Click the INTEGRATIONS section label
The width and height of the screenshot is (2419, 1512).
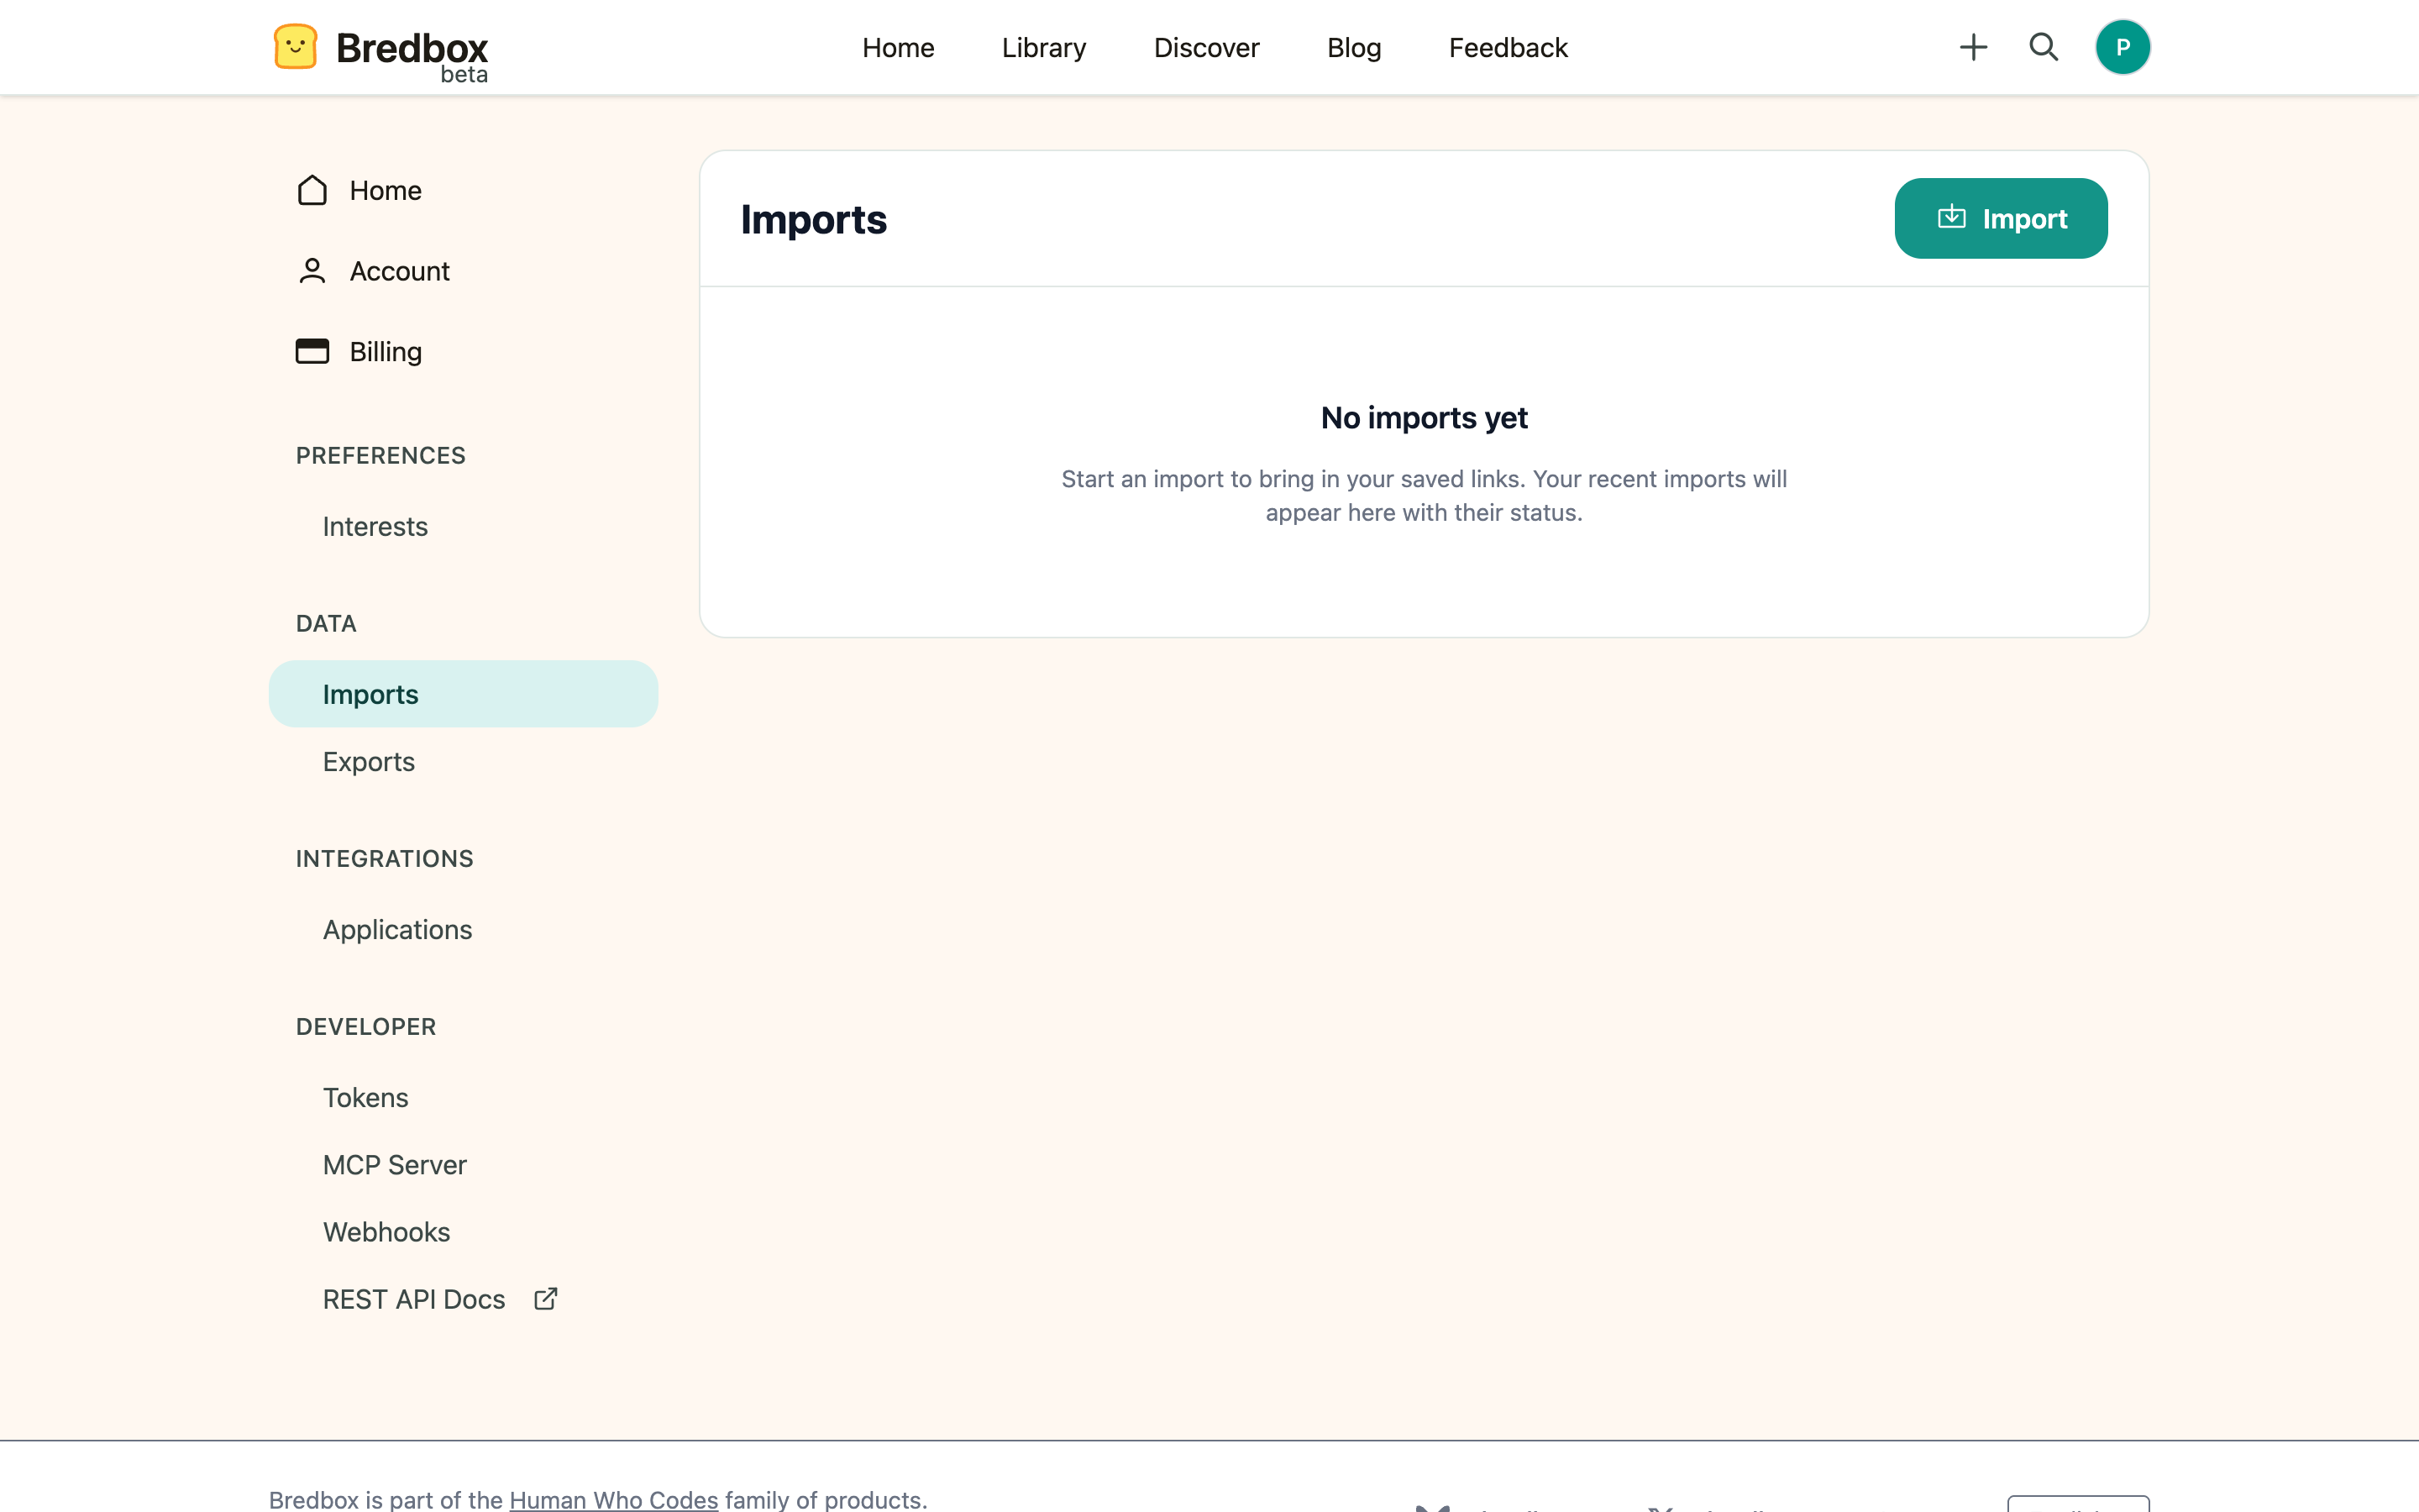tap(385, 858)
